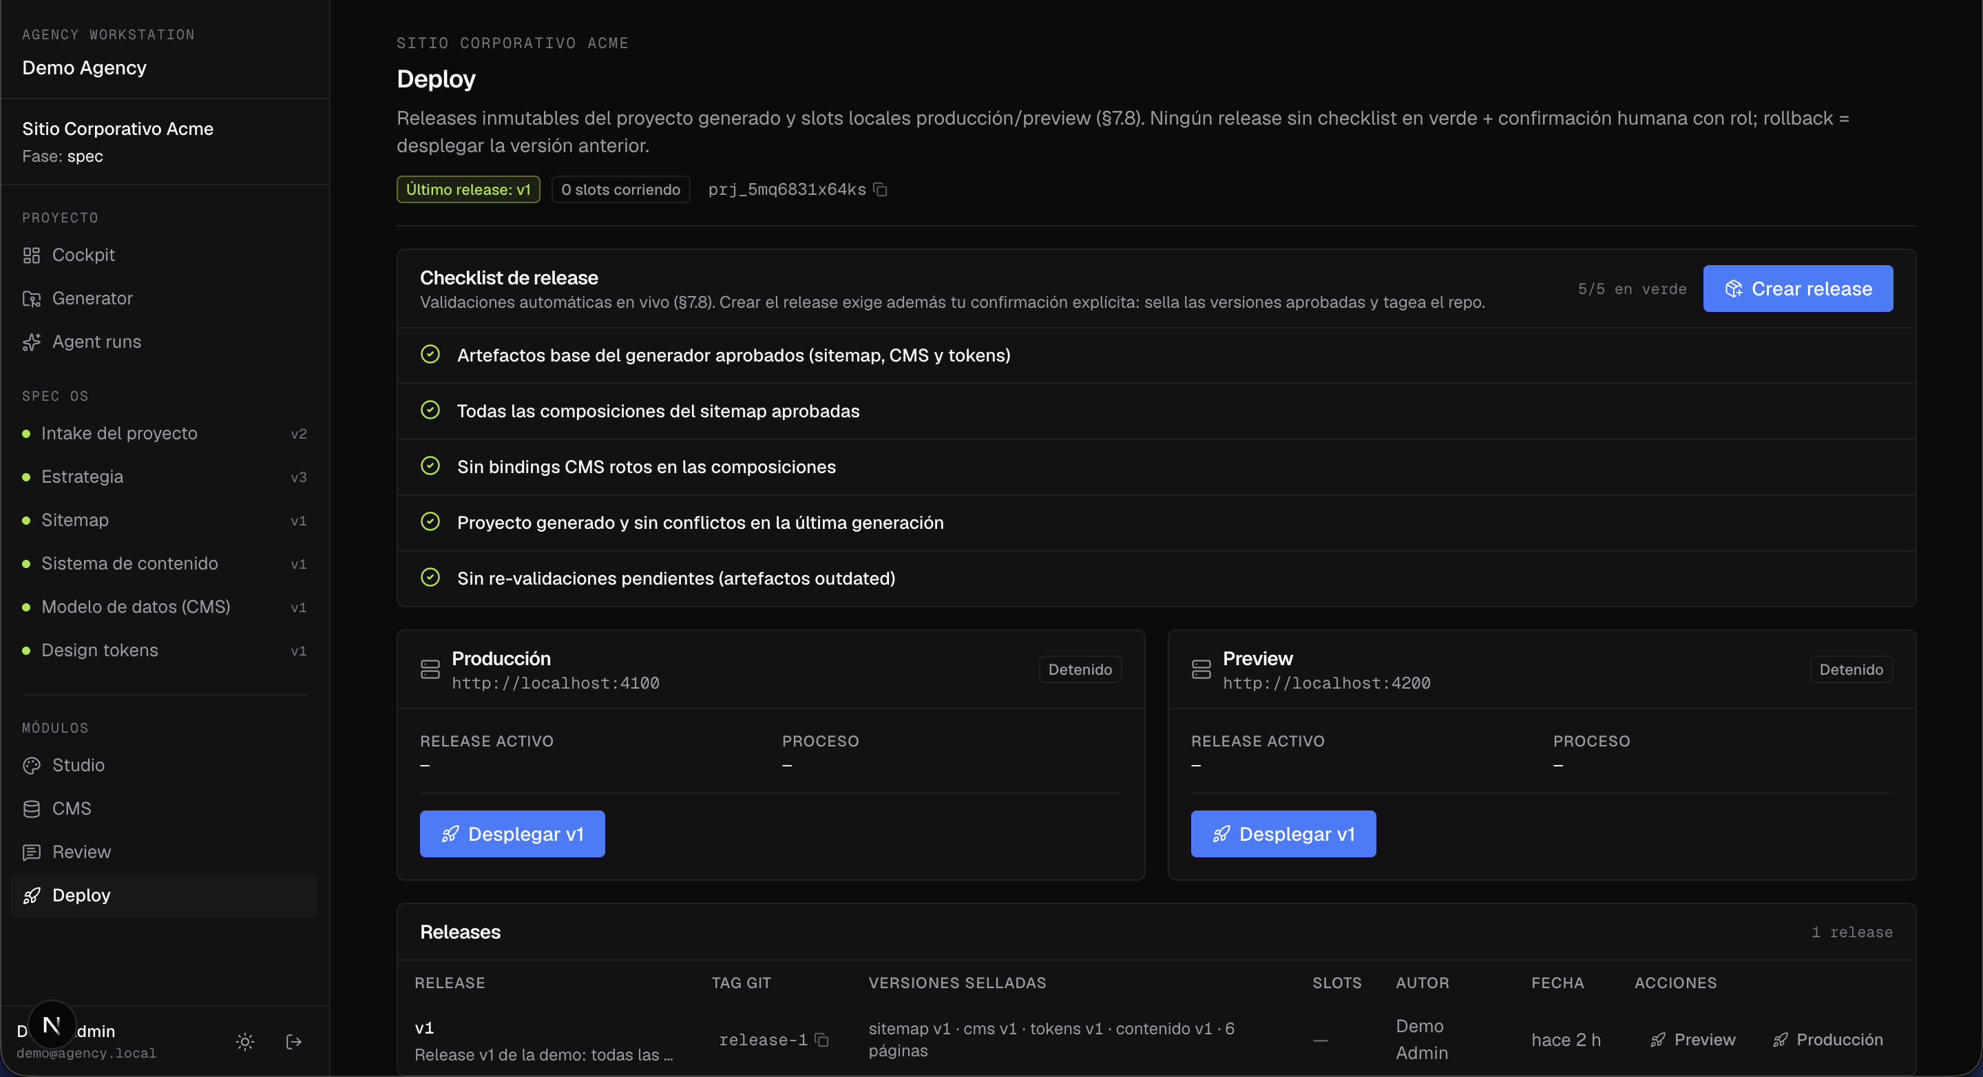Click the release-1 tag text
Viewport: 1983px width, 1077px height.
[x=763, y=1040]
